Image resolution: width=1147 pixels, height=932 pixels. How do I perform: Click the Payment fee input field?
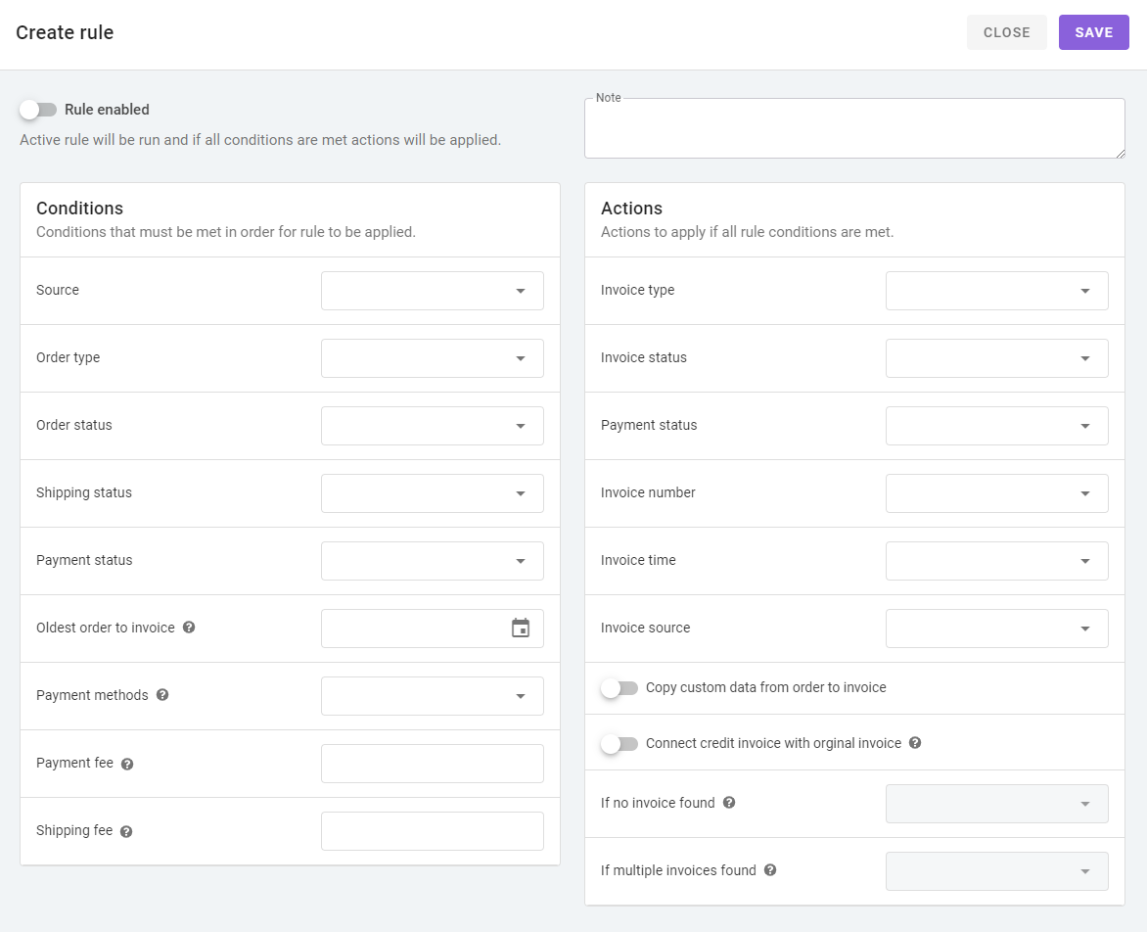(433, 764)
